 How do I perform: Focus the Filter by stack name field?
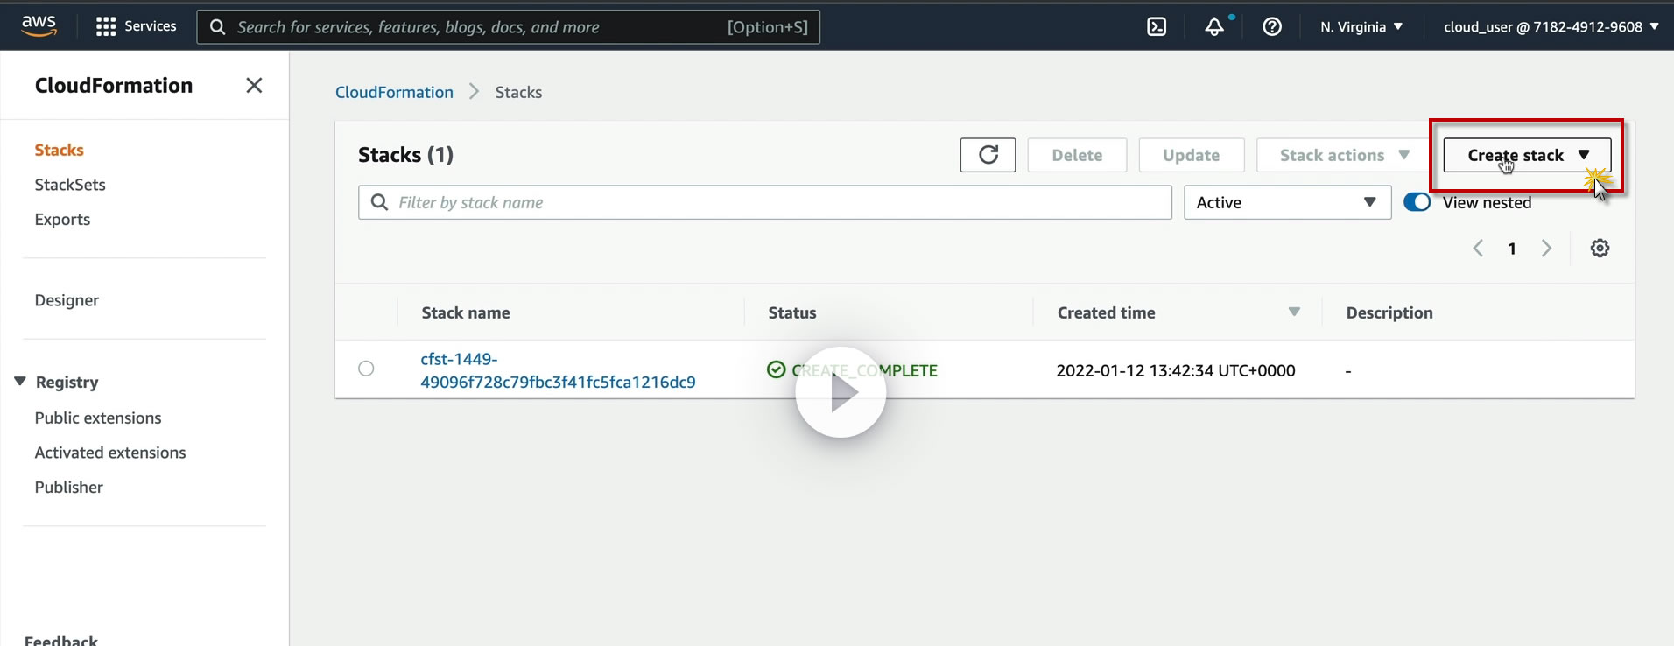point(765,202)
